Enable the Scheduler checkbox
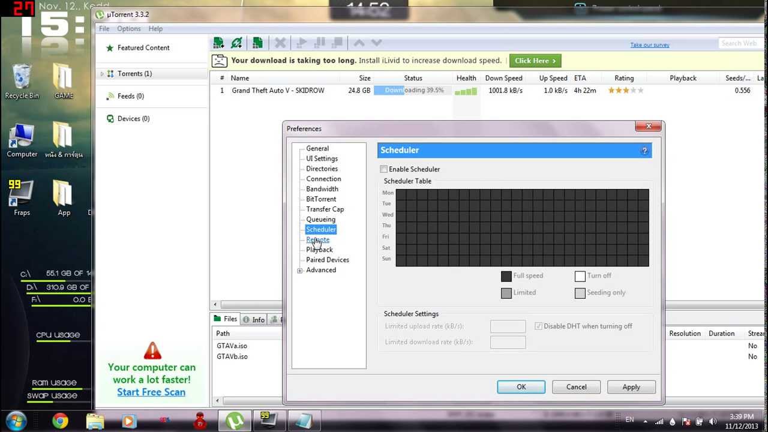Image resolution: width=768 pixels, height=432 pixels. [x=384, y=169]
